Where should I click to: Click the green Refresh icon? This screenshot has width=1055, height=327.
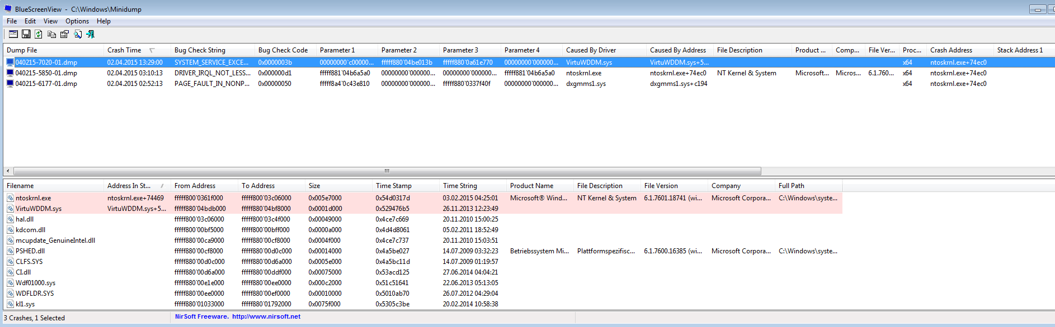coord(39,34)
